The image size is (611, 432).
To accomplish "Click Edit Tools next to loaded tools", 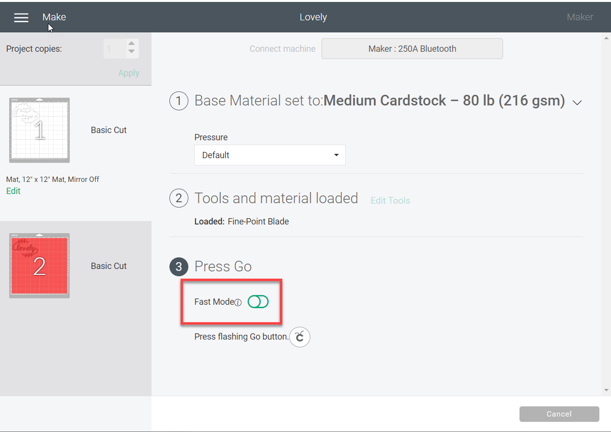I will pyautogui.click(x=390, y=200).
